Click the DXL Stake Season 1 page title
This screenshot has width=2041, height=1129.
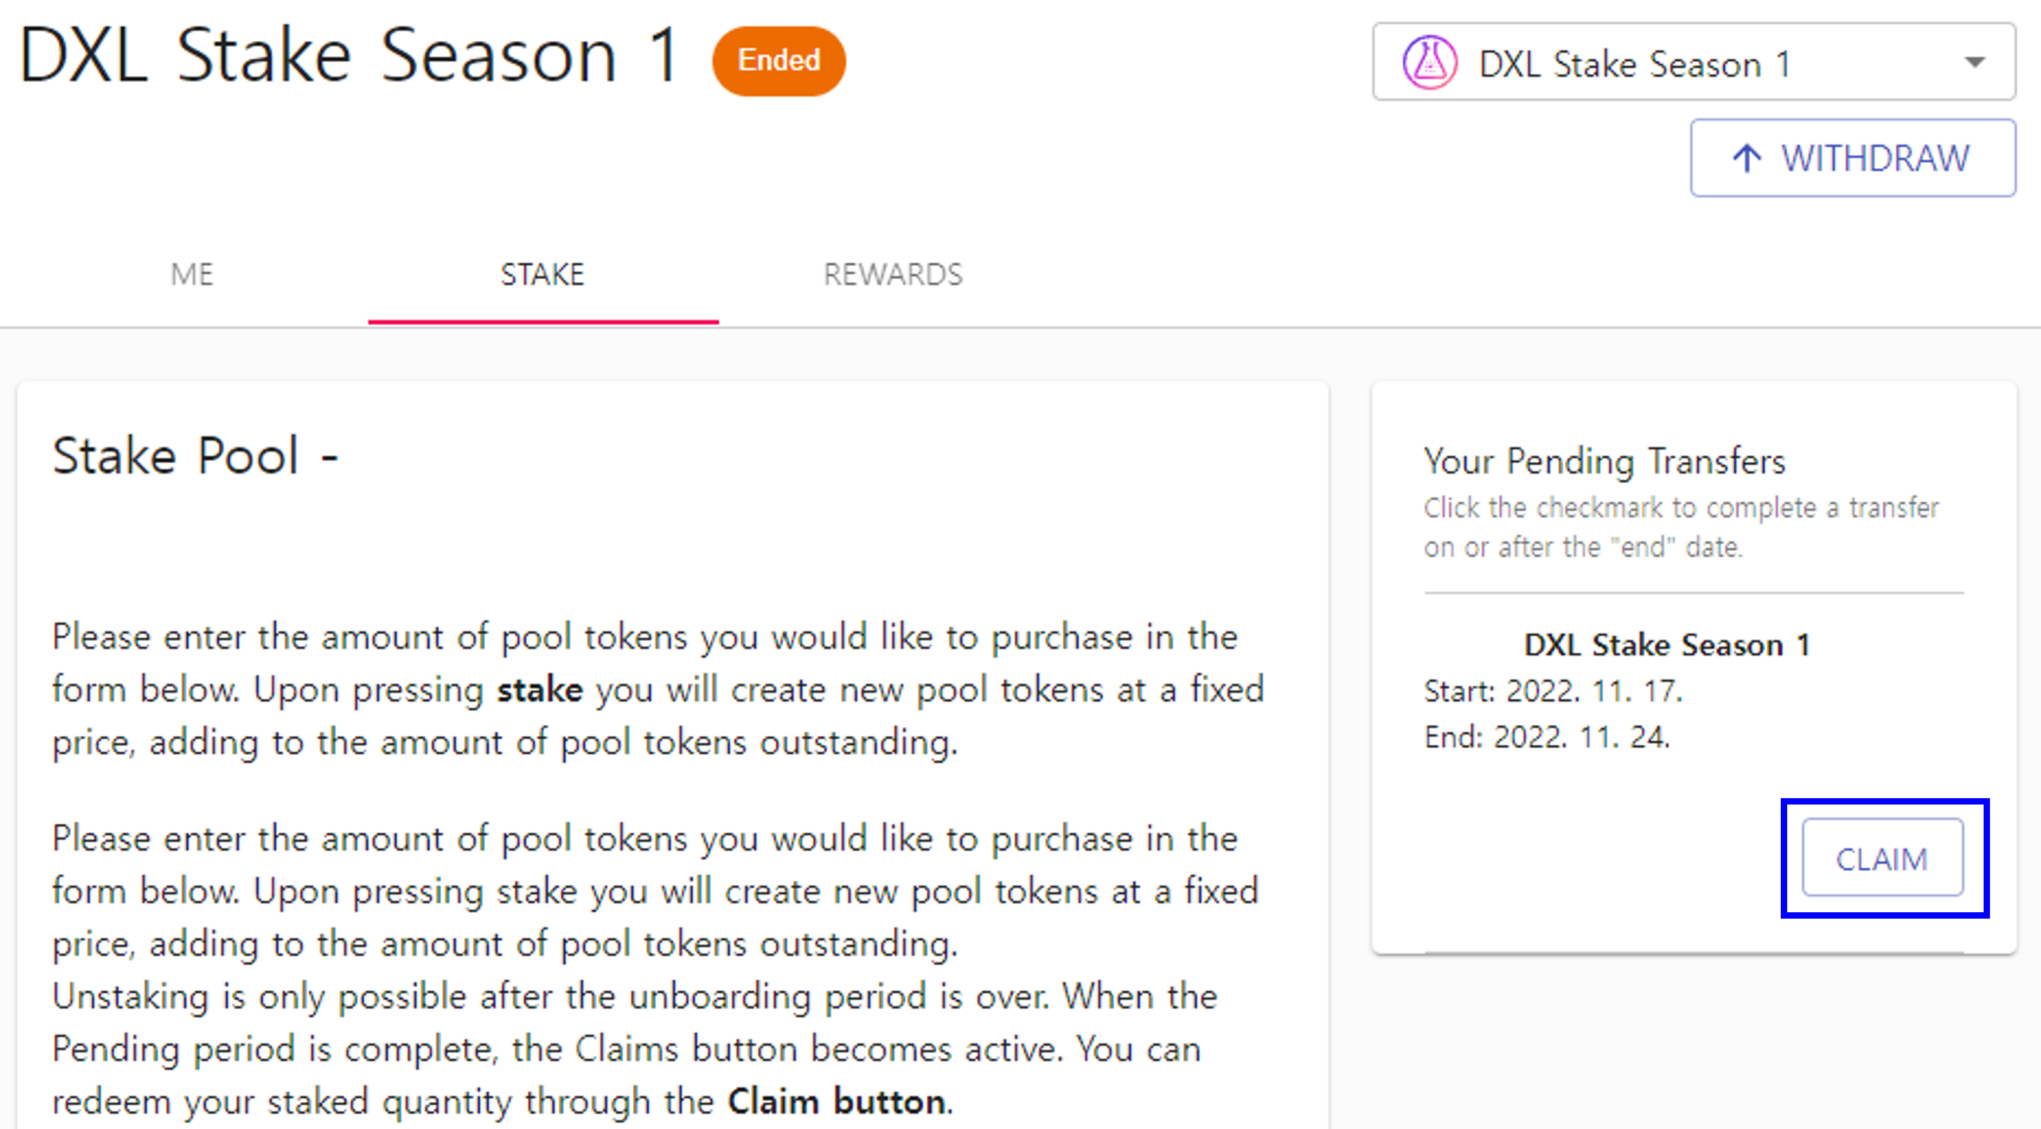[x=349, y=55]
